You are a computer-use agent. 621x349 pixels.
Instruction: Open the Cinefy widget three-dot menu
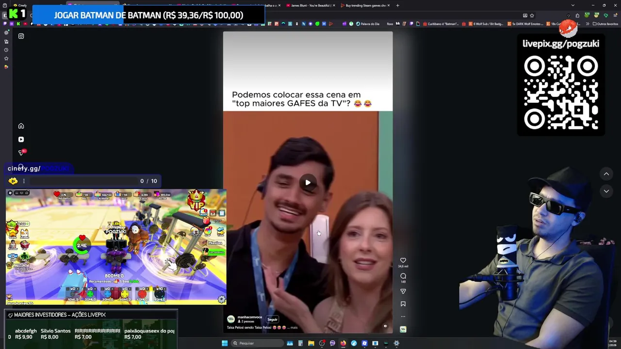tap(24, 181)
